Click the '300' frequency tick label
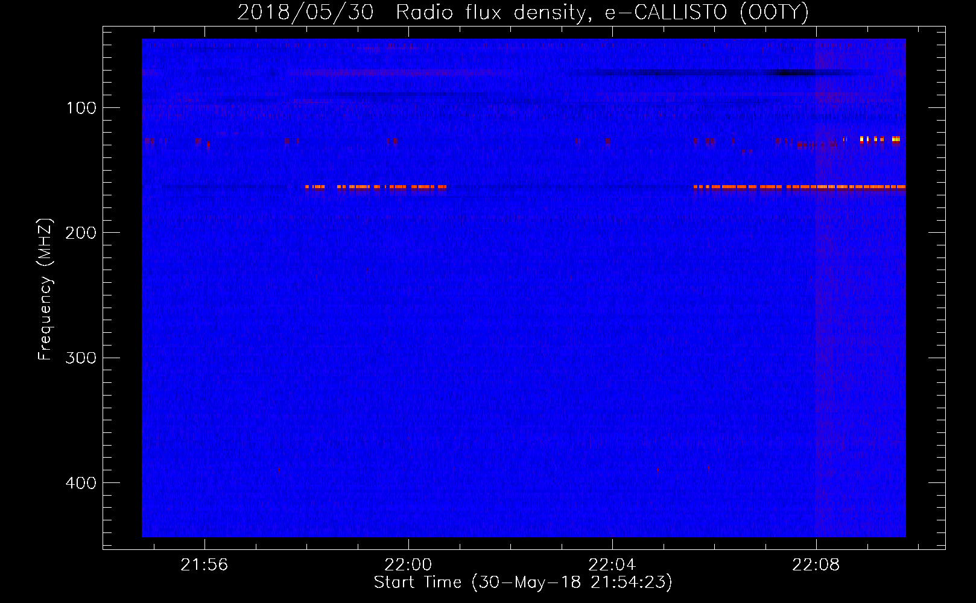This screenshot has height=603, width=976. point(81,358)
